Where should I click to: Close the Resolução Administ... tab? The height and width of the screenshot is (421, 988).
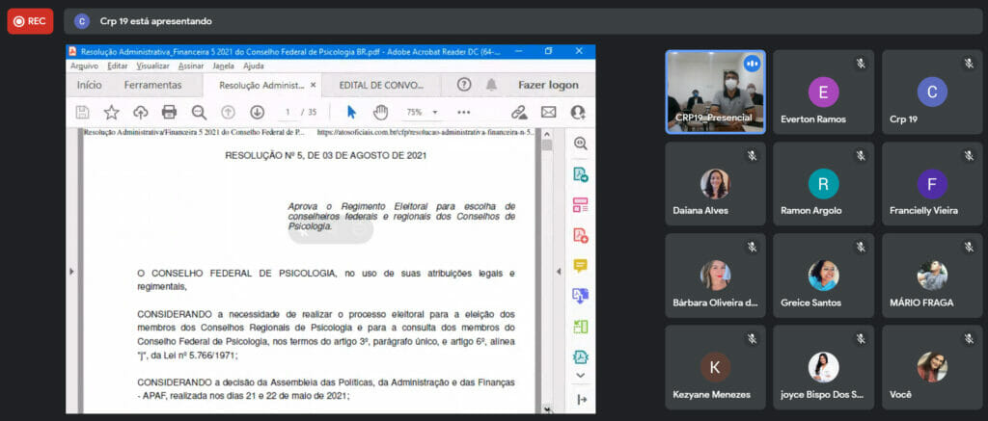(x=314, y=85)
